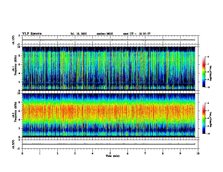This screenshot has width=223, height=172.
Task: Click the "Time (min)" x-axis label
Action: [x=113, y=156]
